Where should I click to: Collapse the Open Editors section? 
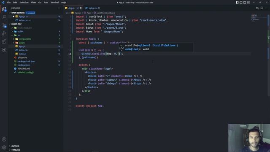click(10, 13)
